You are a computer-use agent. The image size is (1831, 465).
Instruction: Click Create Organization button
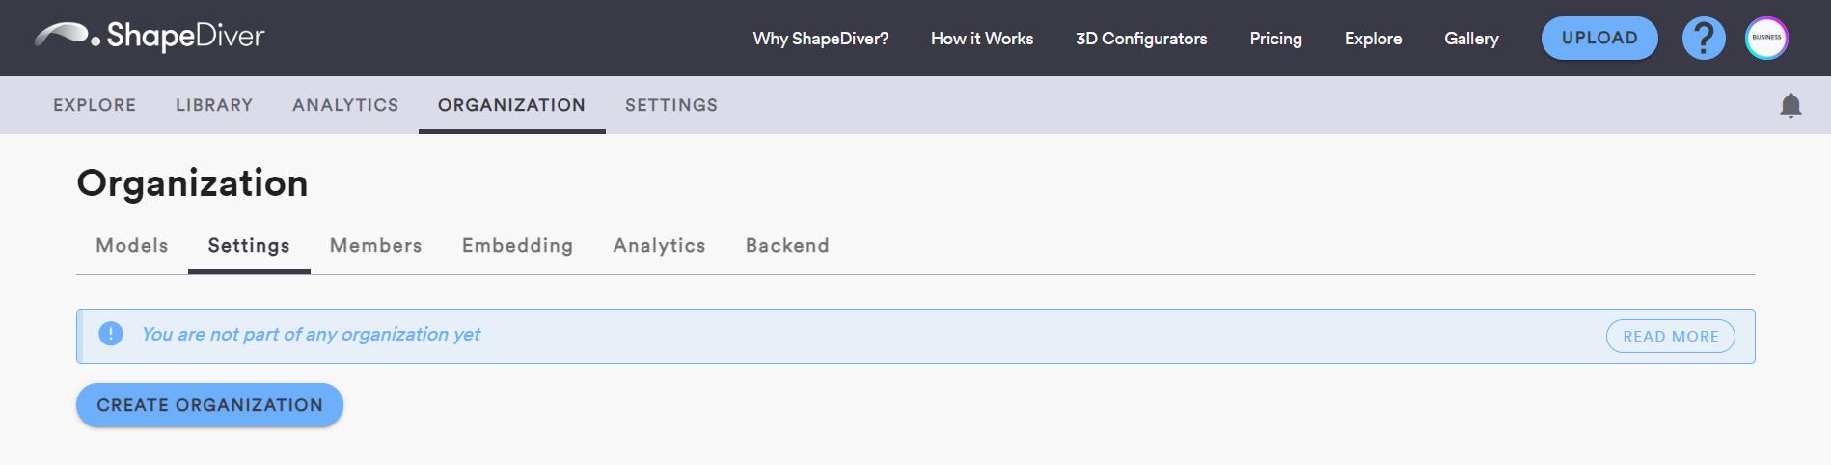coord(209,405)
